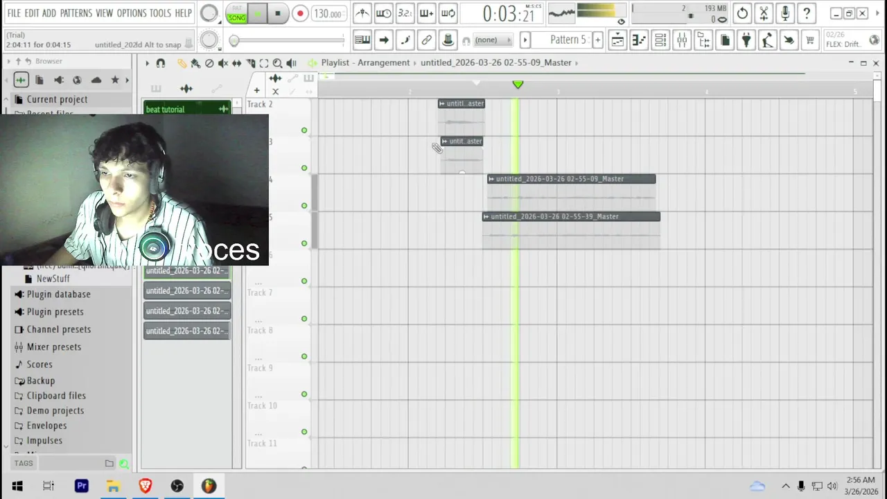This screenshot has height=499, width=887.
Task: Select the draw pencil tool in playlist
Action: (x=182, y=63)
